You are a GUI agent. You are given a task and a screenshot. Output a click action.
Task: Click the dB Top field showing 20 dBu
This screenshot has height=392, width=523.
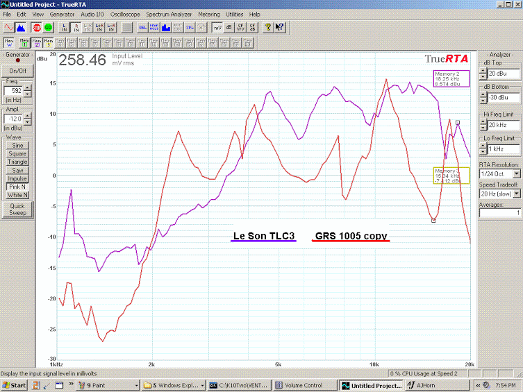click(x=504, y=74)
